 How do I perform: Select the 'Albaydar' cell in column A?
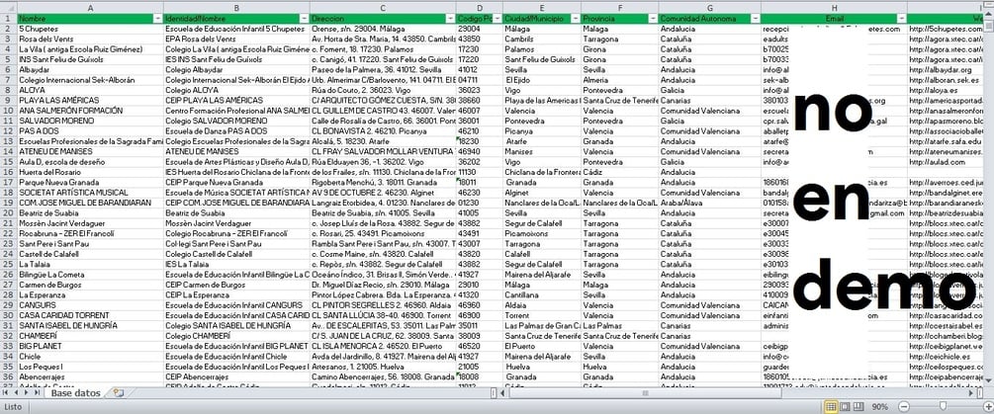click(90, 69)
